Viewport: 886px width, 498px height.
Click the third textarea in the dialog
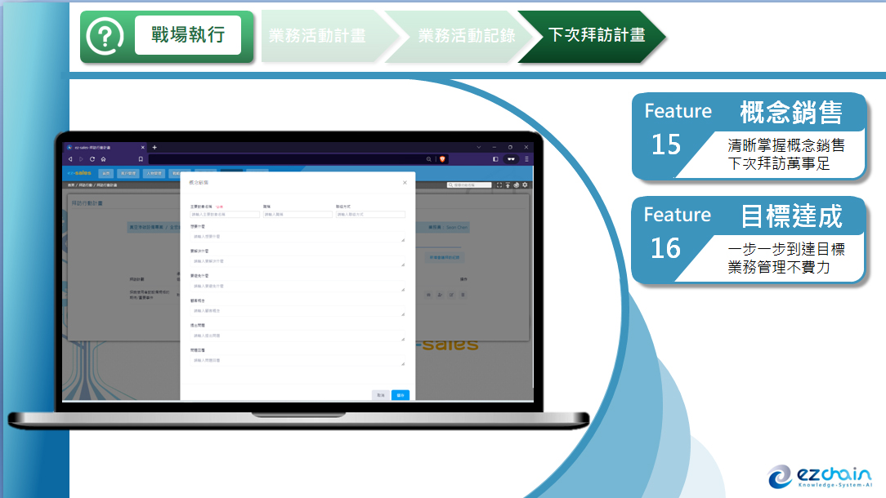click(x=298, y=287)
